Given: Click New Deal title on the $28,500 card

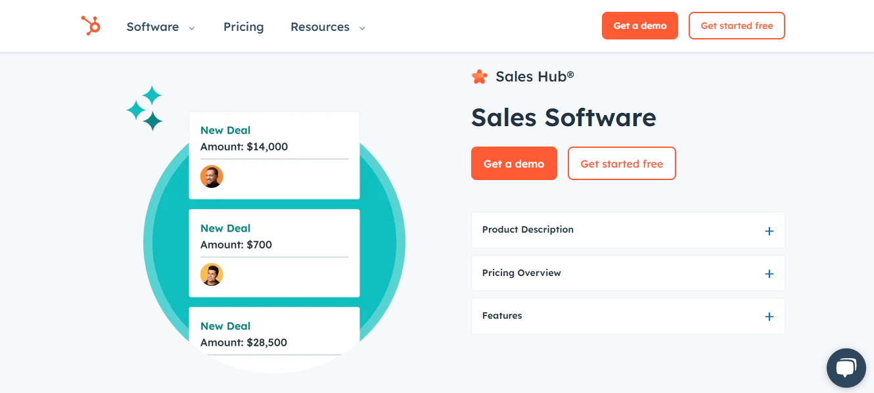Looking at the screenshot, I should pyautogui.click(x=225, y=326).
